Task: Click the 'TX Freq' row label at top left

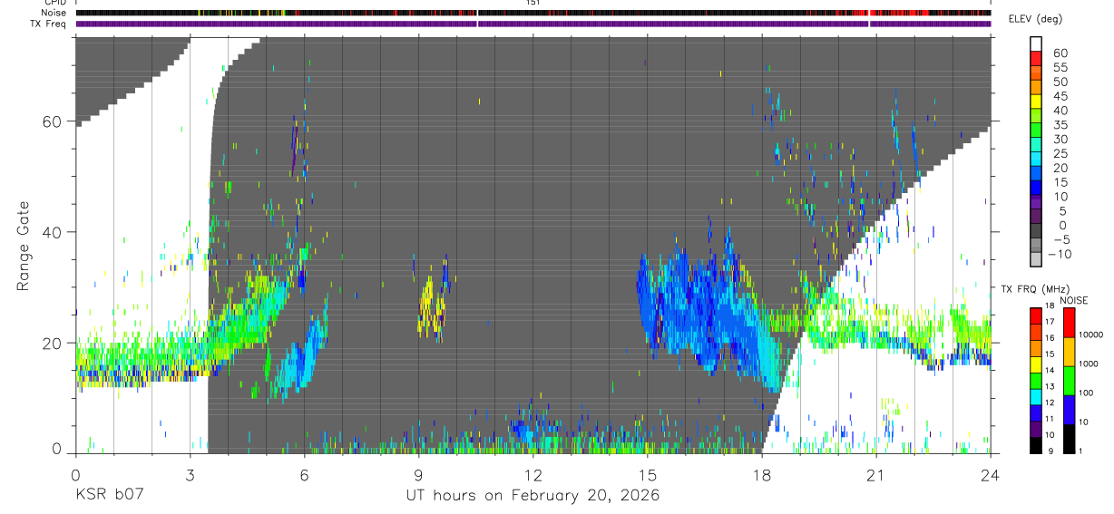Action: [49, 23]
